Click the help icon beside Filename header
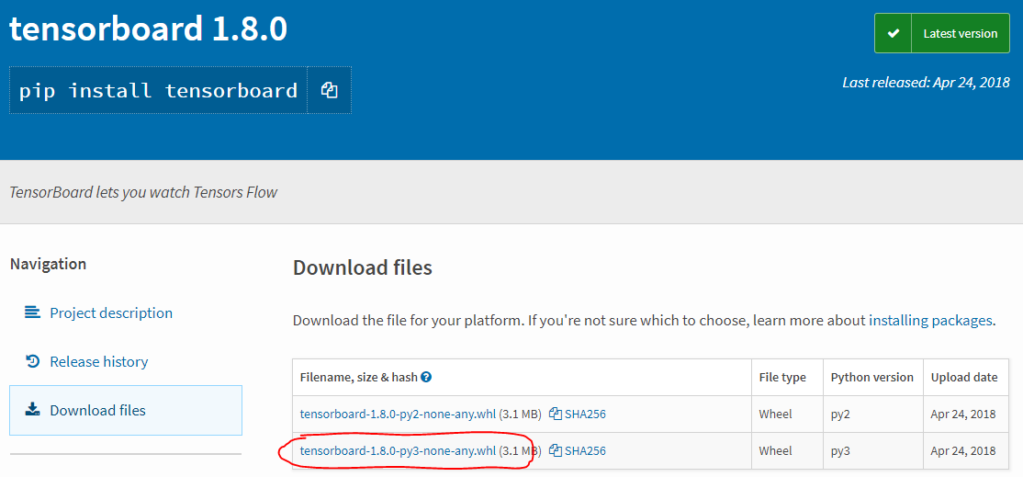Screen dimensions: 1023x477 426,377
